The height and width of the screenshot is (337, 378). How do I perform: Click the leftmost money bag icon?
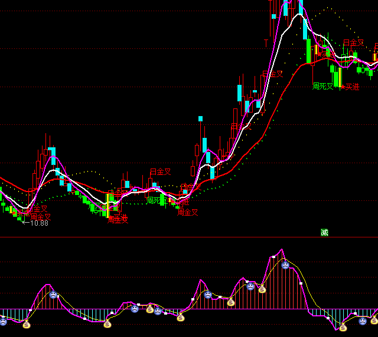(x=27, y=324)
